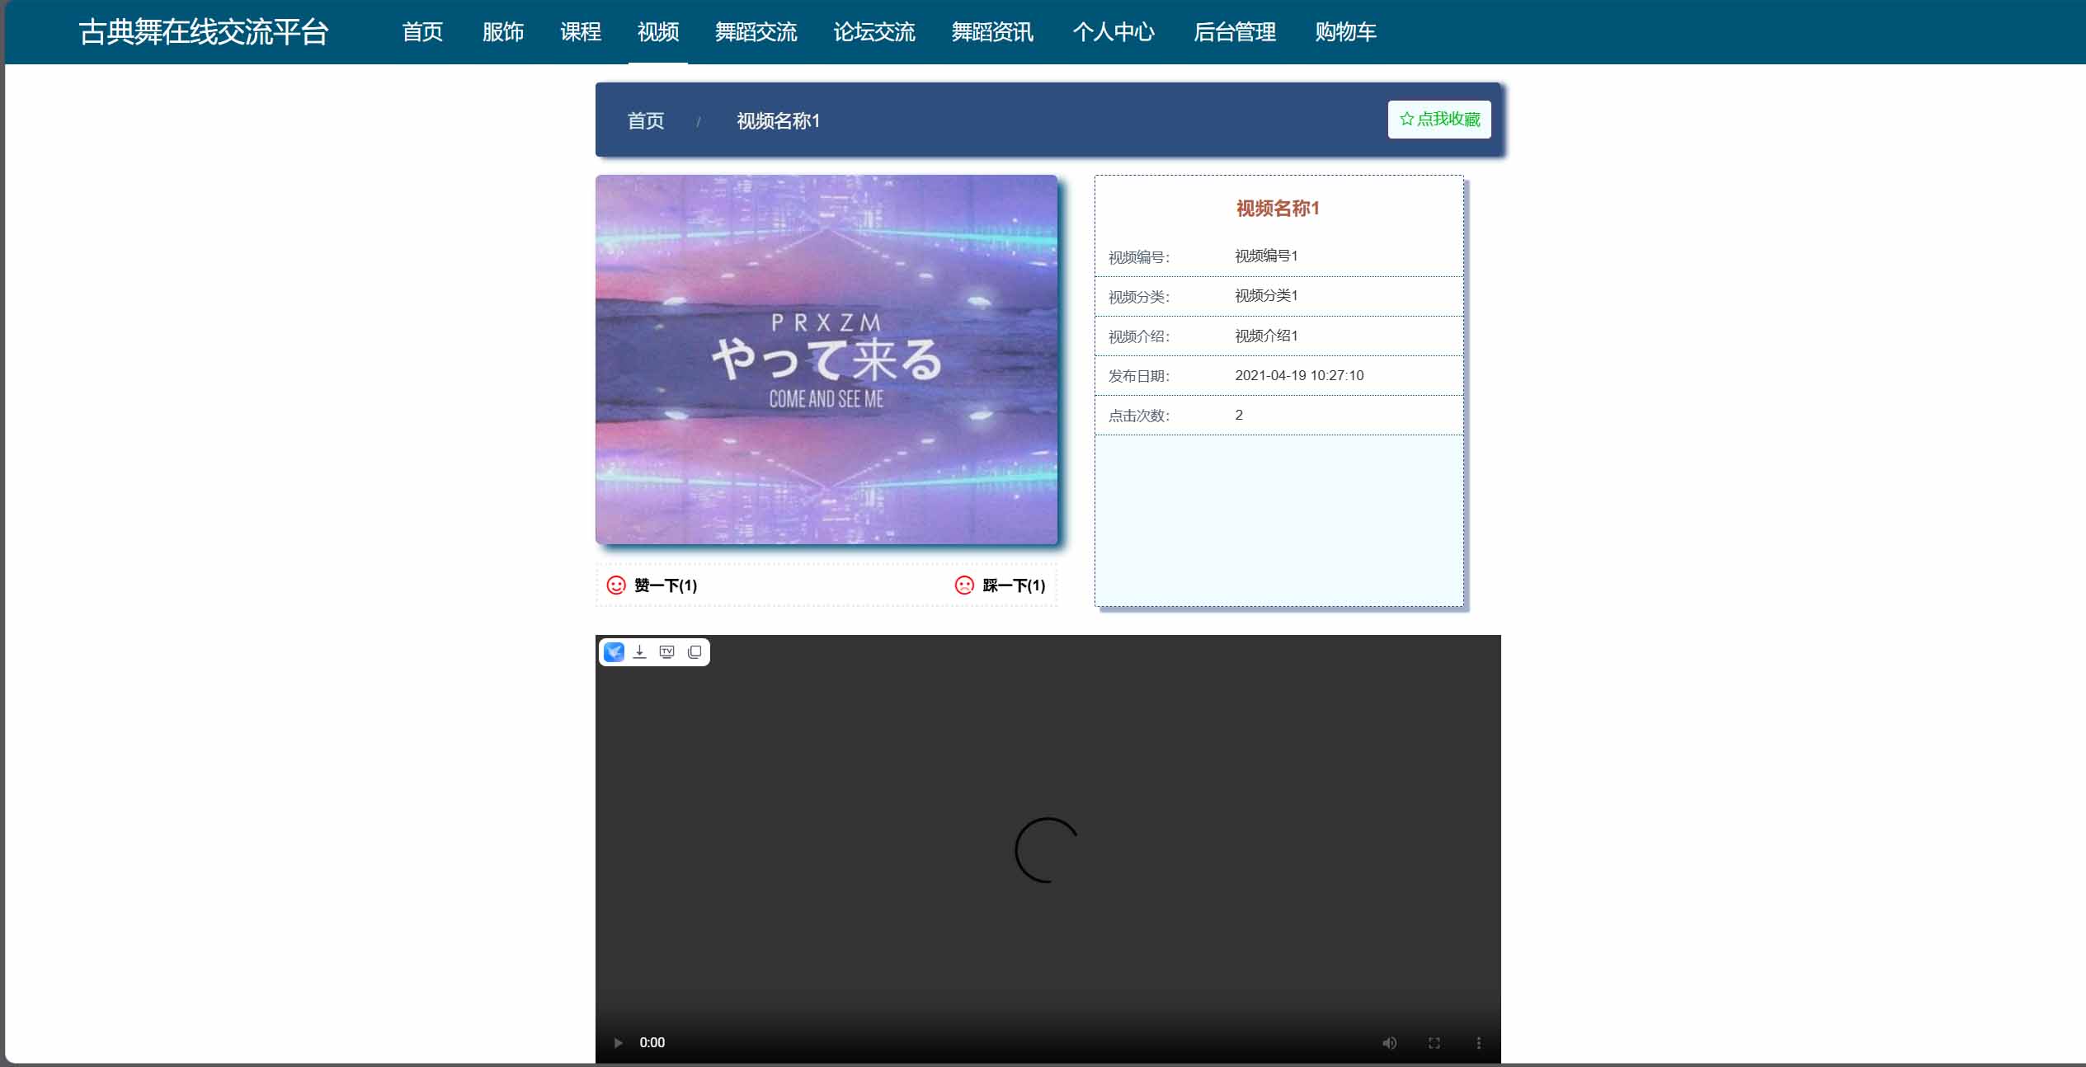
Task: Enter fullscreen in the video player
Action: (1434, 1043)
